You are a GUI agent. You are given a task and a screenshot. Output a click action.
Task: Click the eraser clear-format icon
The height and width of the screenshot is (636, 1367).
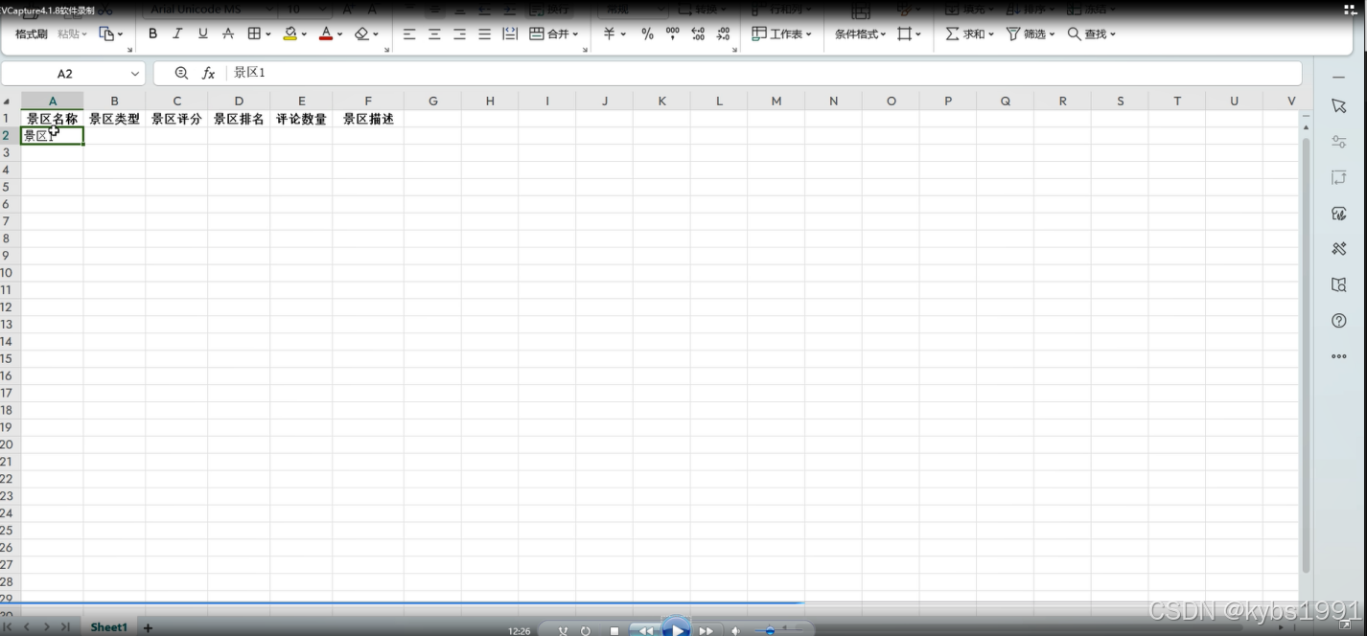pyautogui.click(x=361, y=34)
